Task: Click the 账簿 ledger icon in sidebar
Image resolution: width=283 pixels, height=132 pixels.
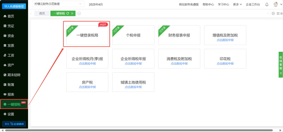Action: (x=5, y=85)
